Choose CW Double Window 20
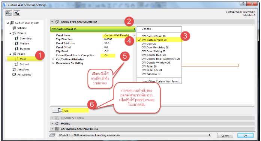 pyautogui.click(x=156, y=63)
